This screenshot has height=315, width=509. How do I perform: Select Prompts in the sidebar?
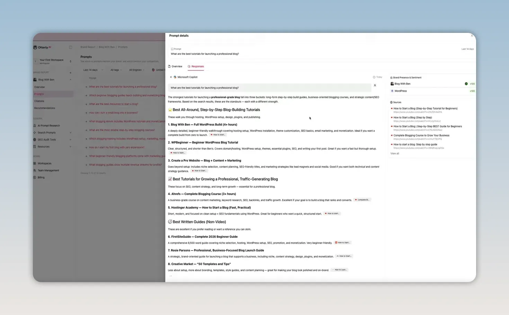[39, 94]
